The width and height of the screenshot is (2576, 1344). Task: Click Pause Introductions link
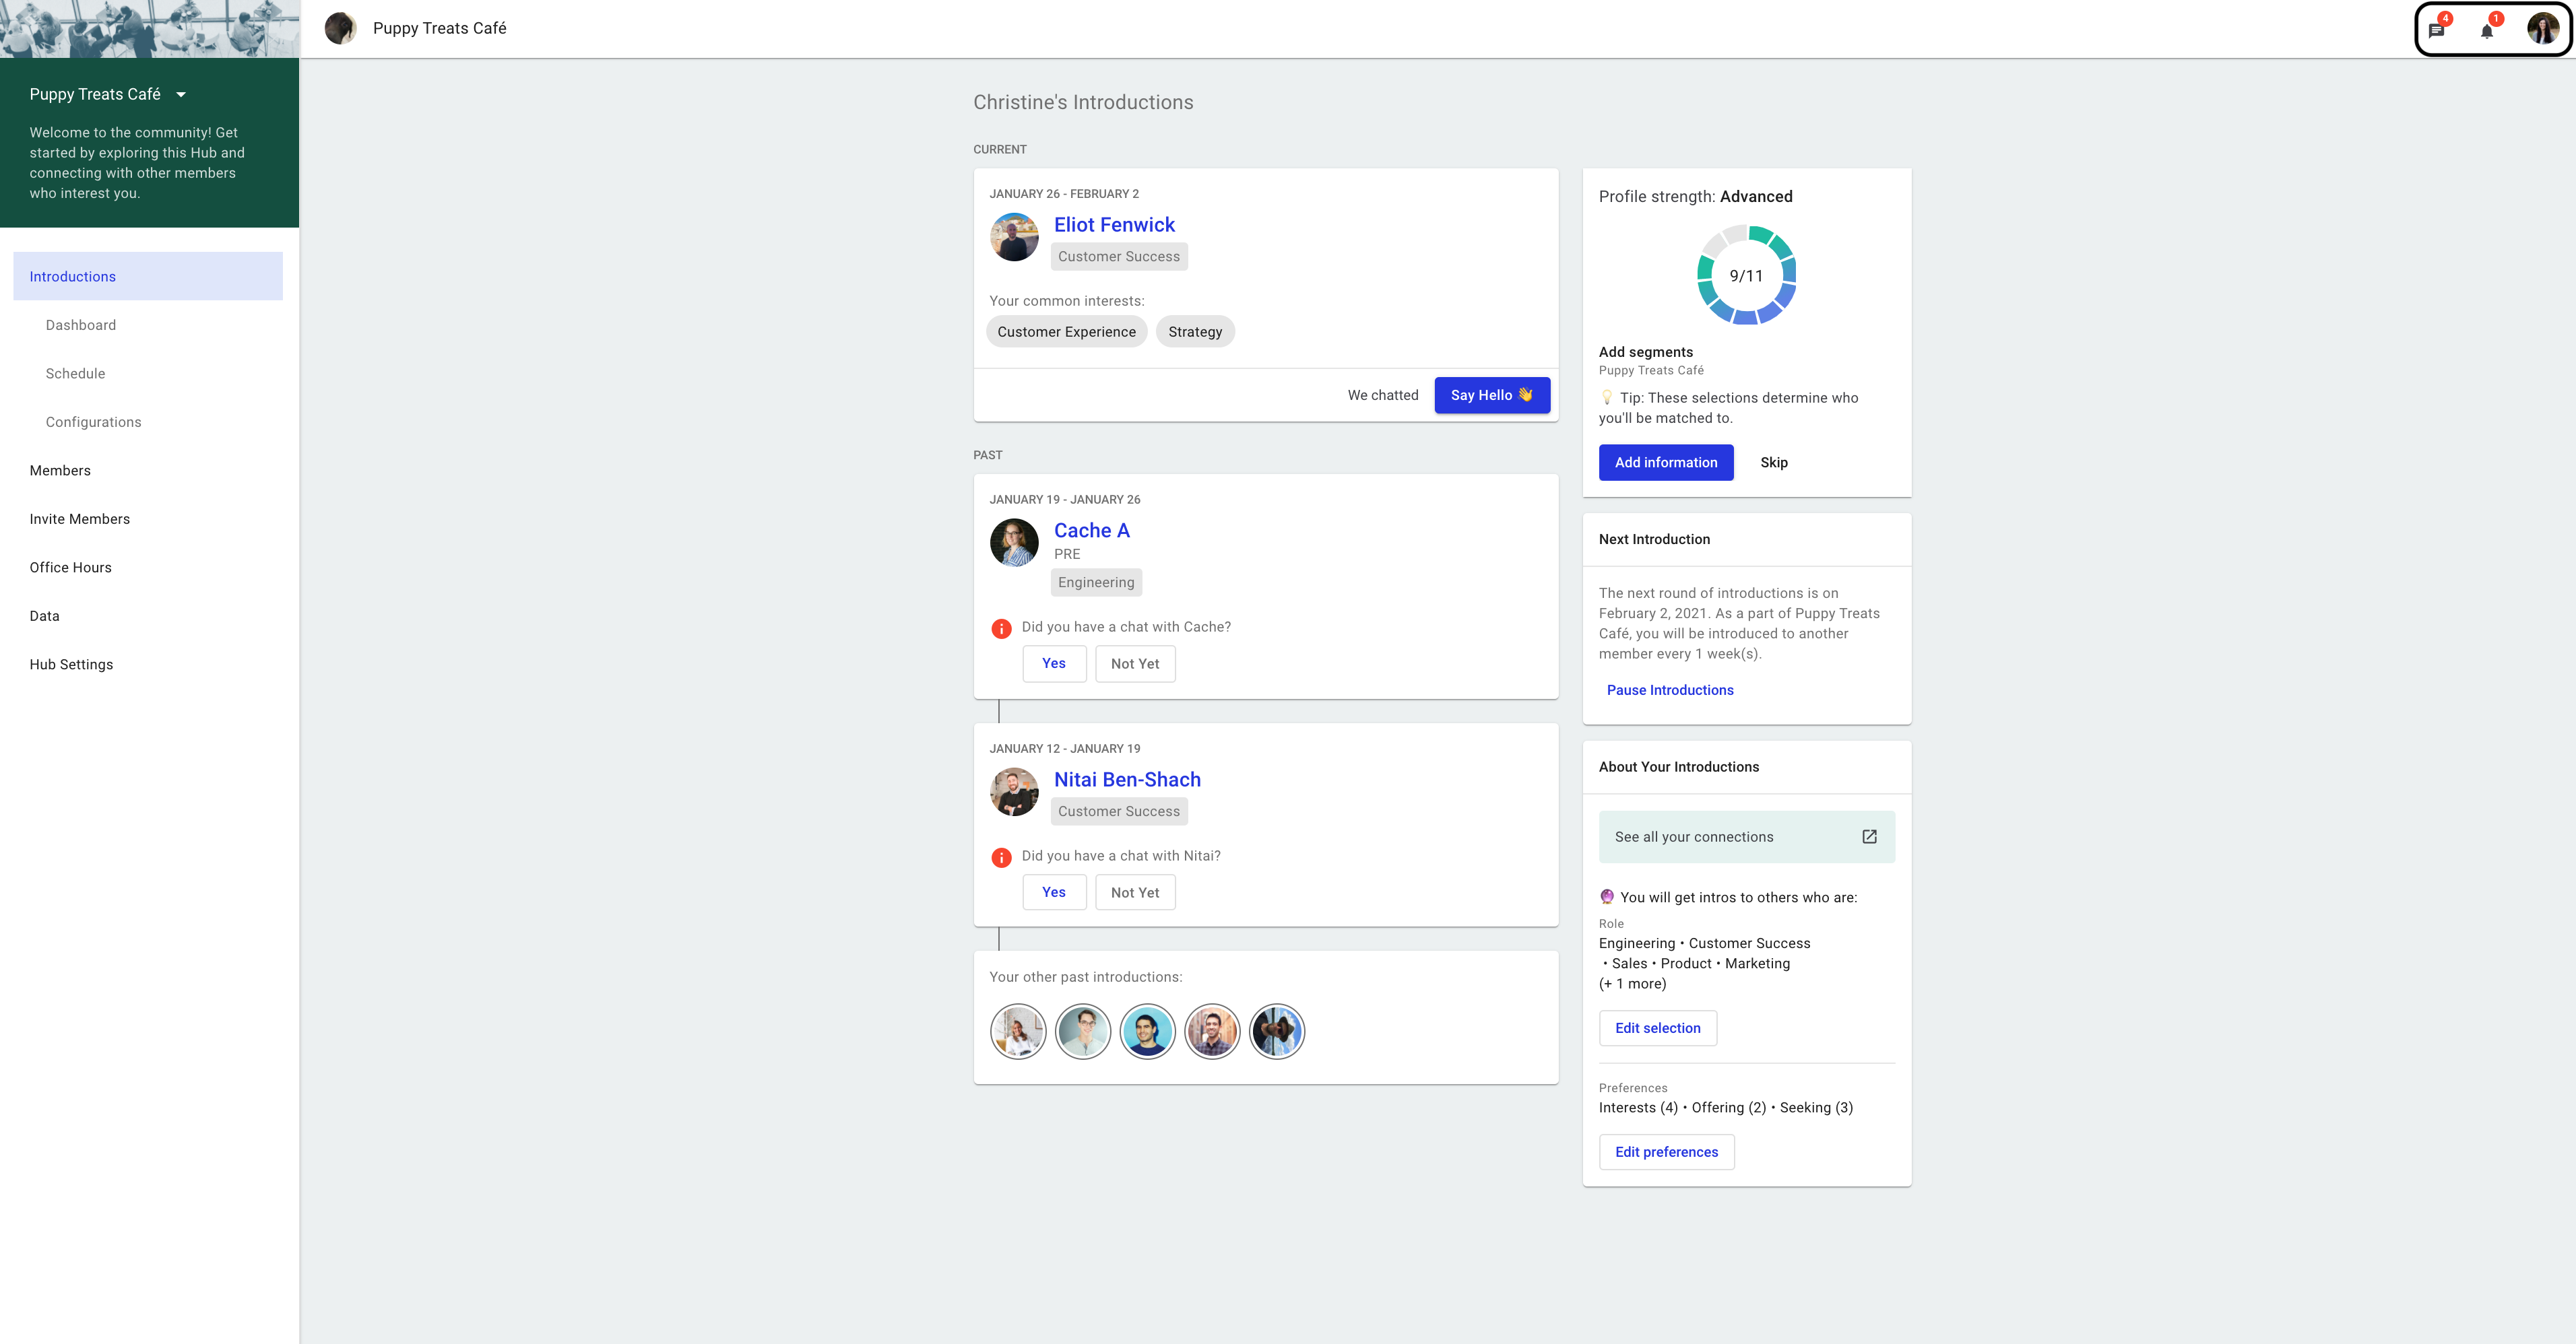1670,690
